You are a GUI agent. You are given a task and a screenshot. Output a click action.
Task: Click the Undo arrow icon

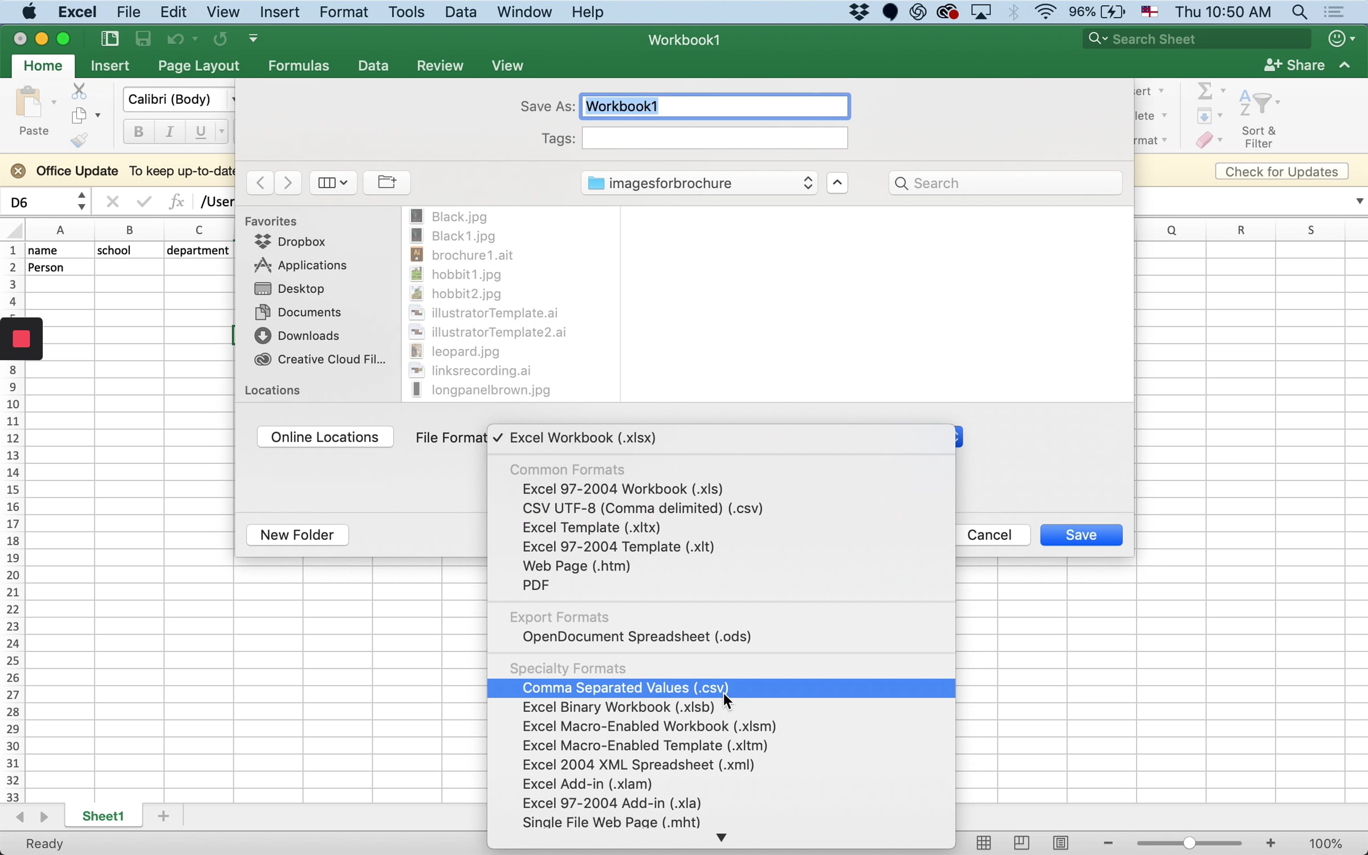pyautogui.click(x=175, y=39)
